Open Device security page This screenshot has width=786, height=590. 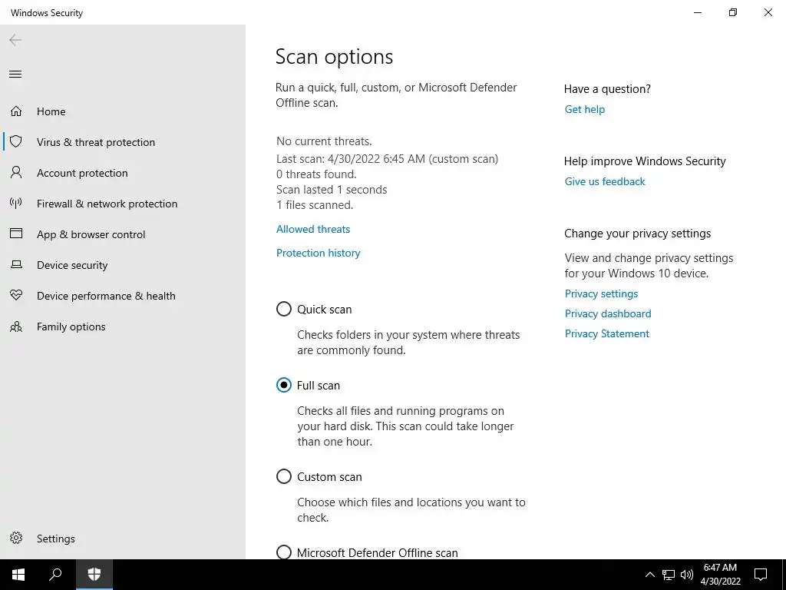pyautogui.click(x=72, y=265)
